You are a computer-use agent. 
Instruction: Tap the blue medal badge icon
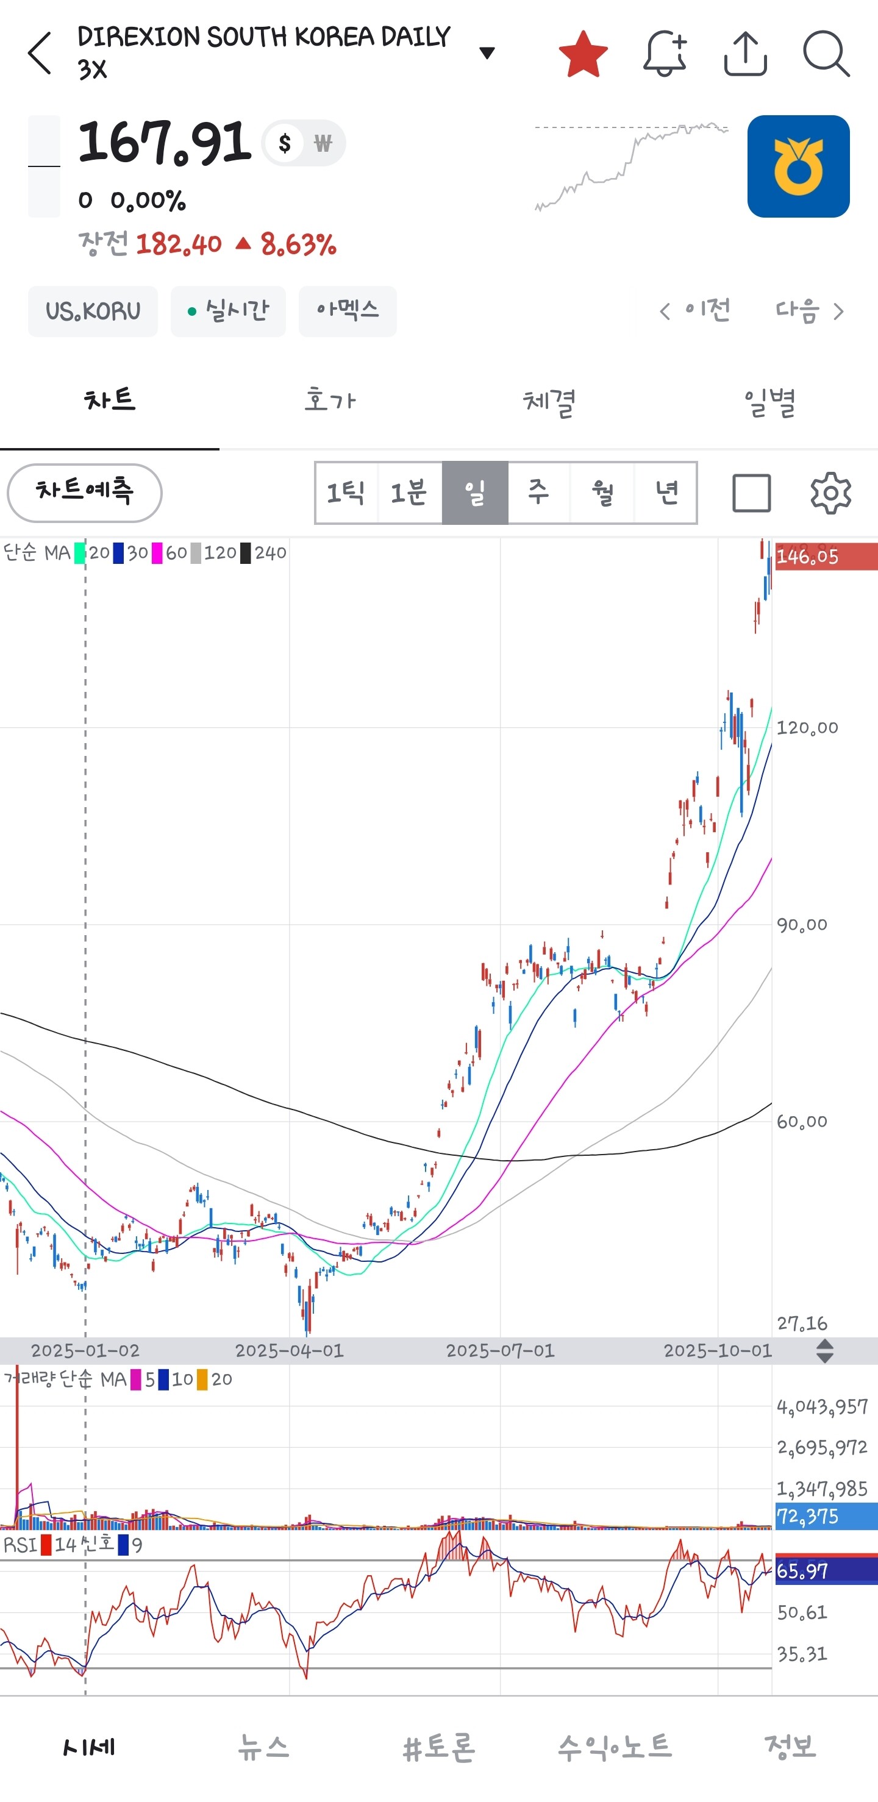pyautogui.click(x=798, y=166)
